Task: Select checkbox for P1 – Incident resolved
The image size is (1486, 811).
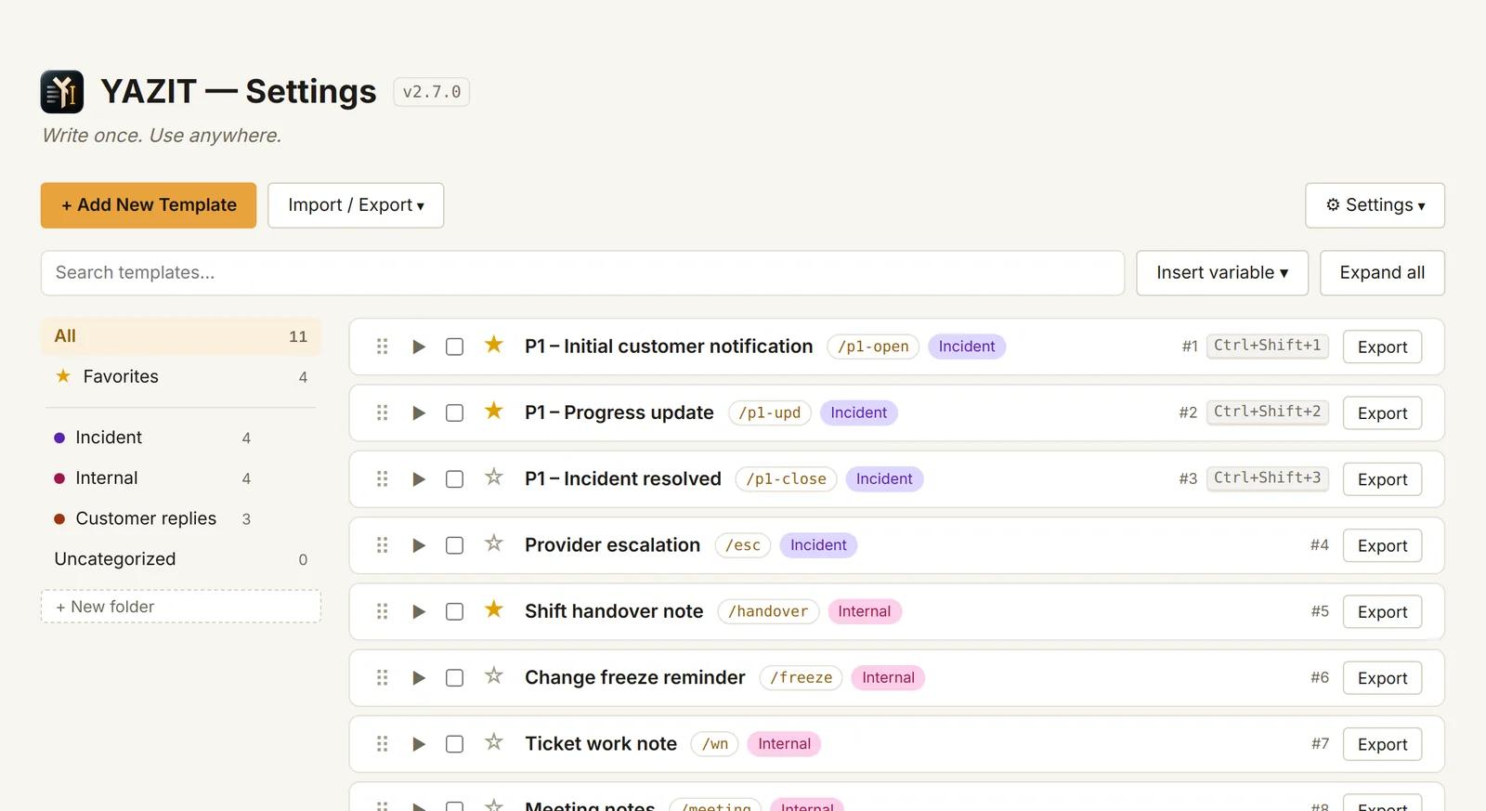Action: click(454, 479)
